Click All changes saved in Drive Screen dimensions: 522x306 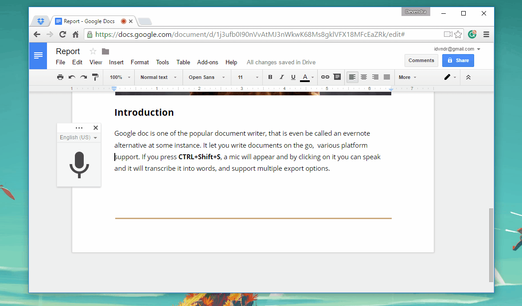281,63
